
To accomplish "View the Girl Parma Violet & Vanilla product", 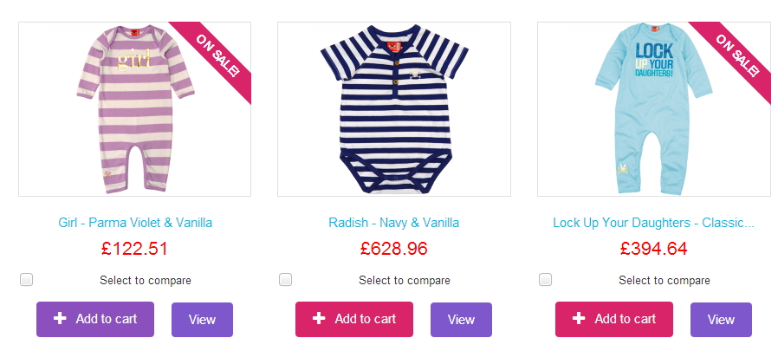I will click(202, 320).
